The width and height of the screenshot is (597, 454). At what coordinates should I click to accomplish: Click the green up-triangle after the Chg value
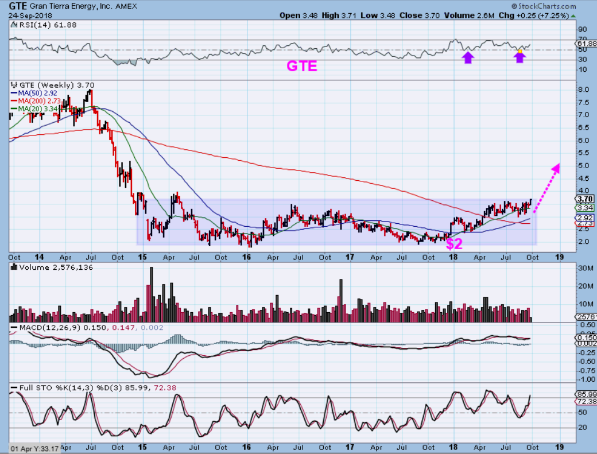pyautogui.click(x=573, y=15)
